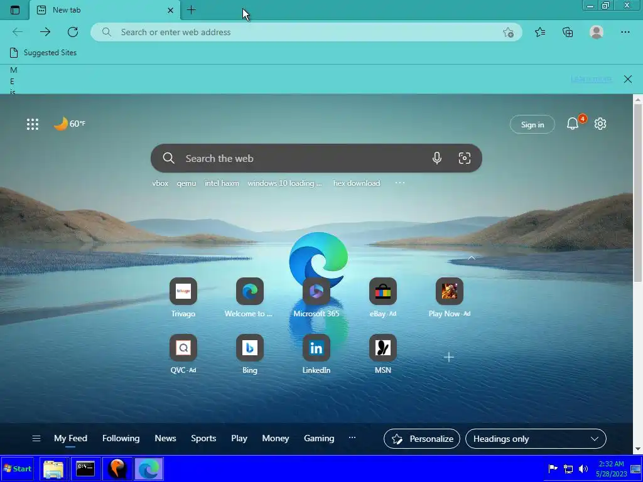Viewport: 643px width, 482px height.
Task: Open the Play Now quick link
Action: pyautogui.click(x=450, y=297)
